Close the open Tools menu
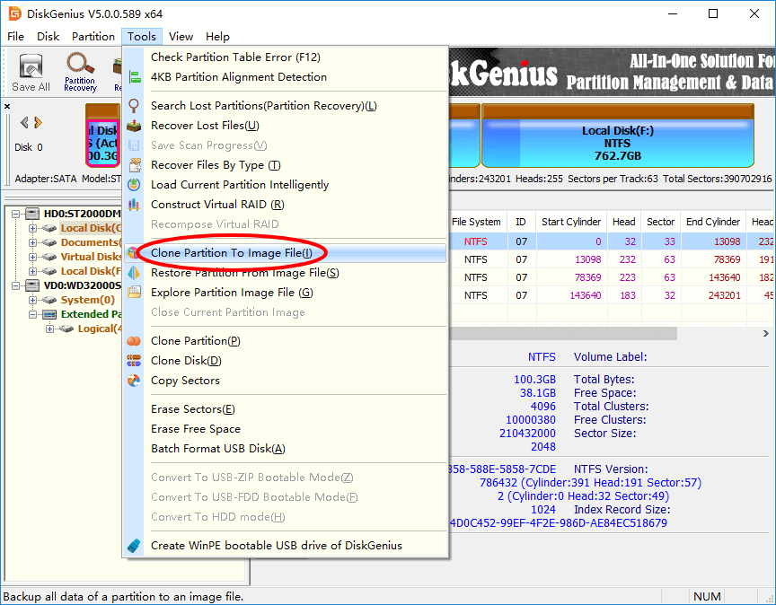The image size is (776, 605). pos(142,37)
